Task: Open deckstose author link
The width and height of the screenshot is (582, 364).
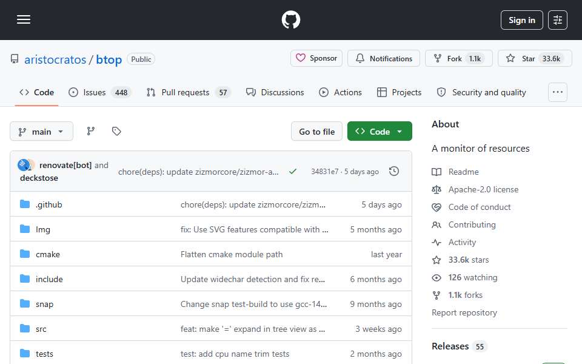Action: (x=39, y=178)
